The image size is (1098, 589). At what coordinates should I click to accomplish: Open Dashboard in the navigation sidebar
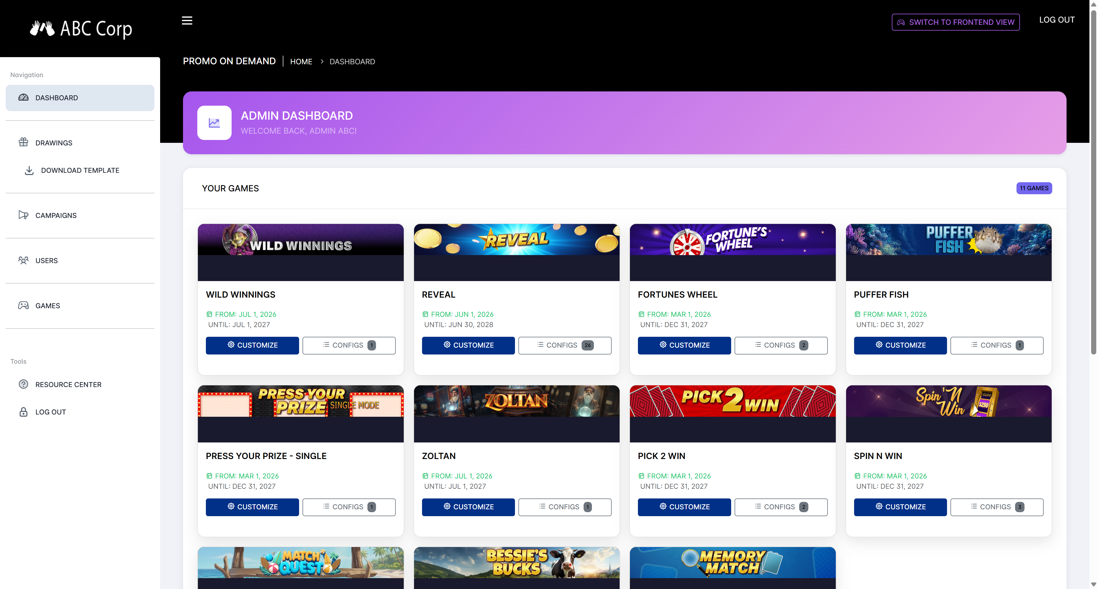click(x=80, y=97)
